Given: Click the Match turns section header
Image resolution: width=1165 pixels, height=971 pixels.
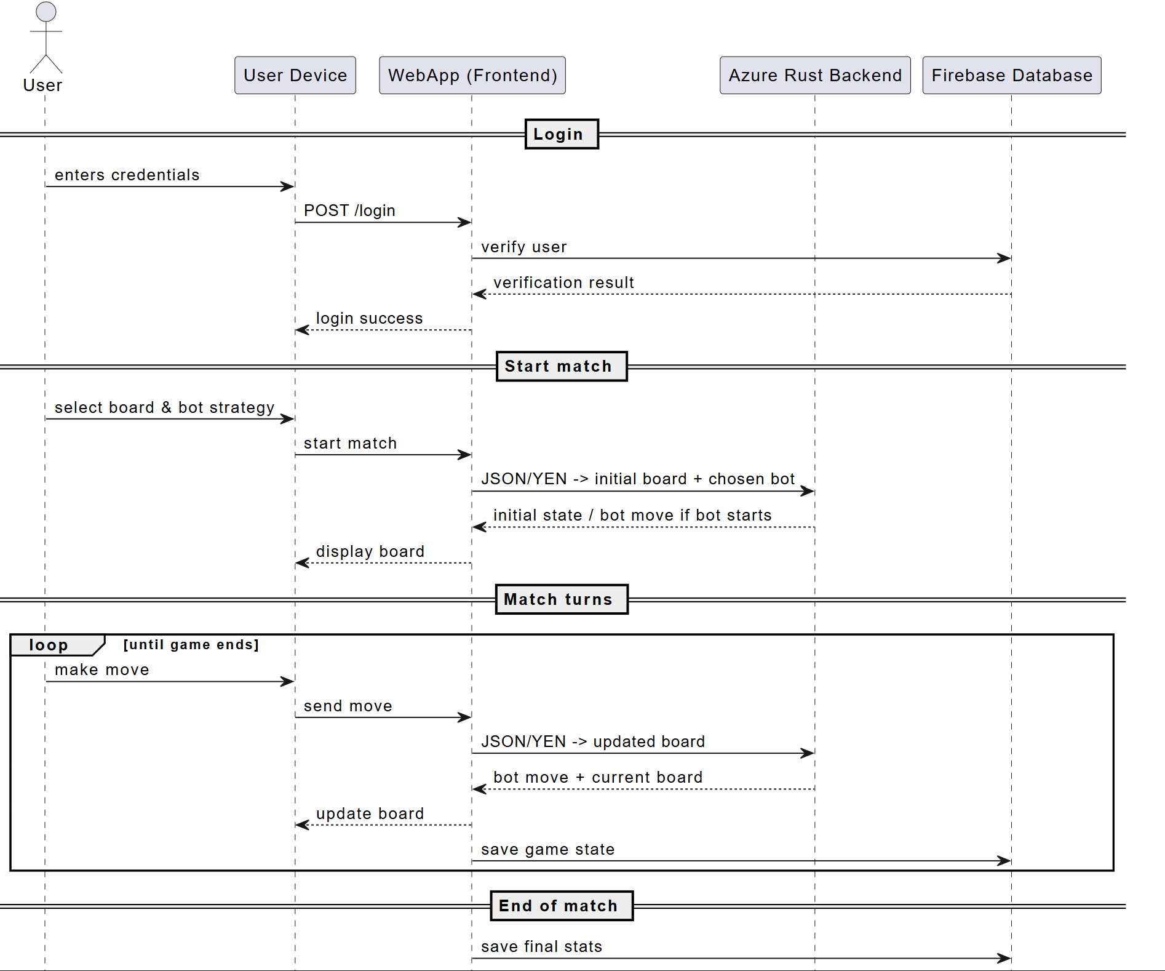Looking at the screenshot, I should [560, 599].
